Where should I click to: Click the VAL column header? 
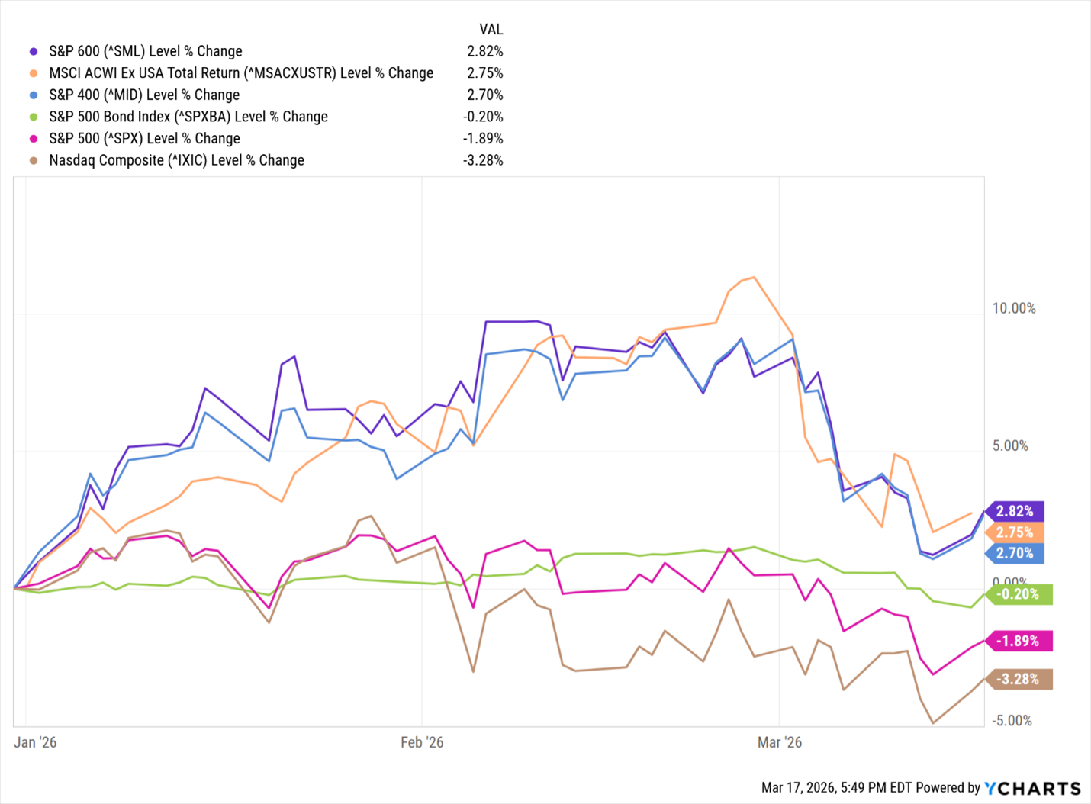pyautogui.click(x=491, y=30)
